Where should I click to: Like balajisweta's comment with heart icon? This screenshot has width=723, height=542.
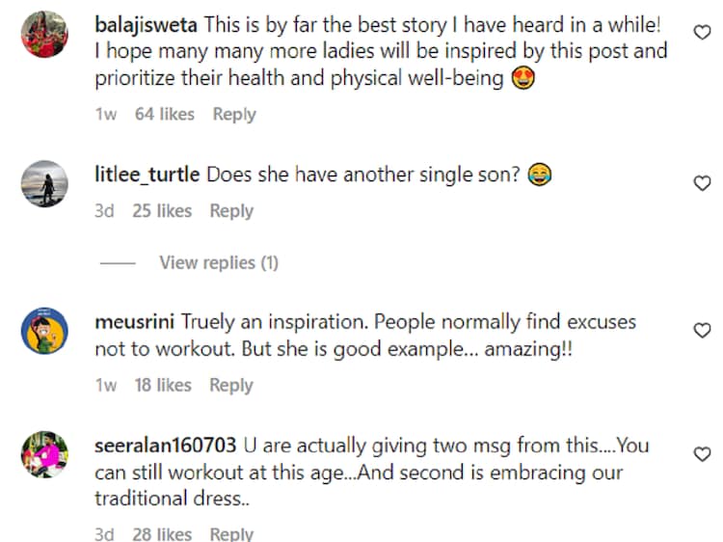pos(703,33)
